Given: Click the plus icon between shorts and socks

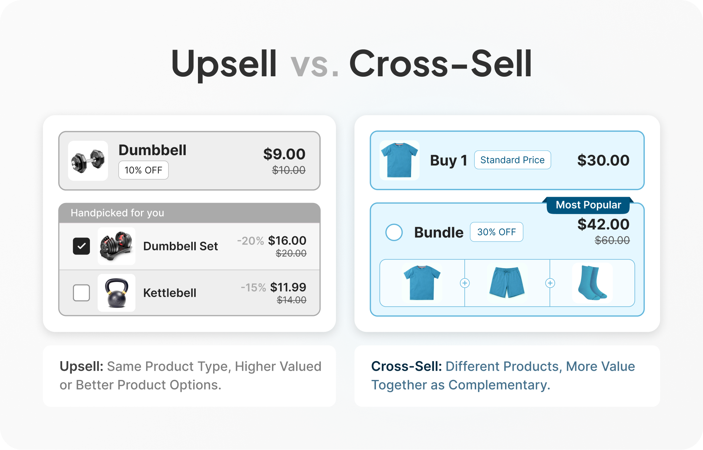Looking at the screenshot, I should coord(550,283).
